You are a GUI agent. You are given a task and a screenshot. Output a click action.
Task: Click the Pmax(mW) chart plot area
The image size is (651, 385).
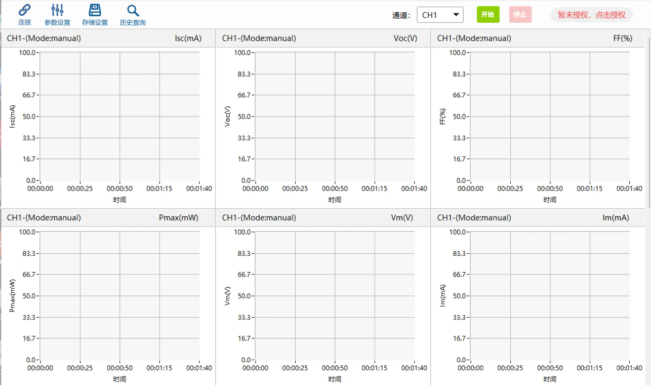pyautogui.click(x=119, y=295)
